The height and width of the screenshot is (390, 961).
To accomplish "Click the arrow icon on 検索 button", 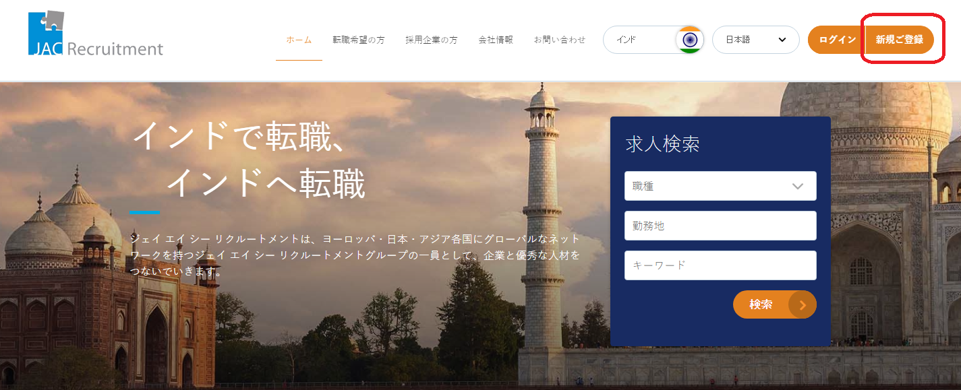I will tap(803, 304).
